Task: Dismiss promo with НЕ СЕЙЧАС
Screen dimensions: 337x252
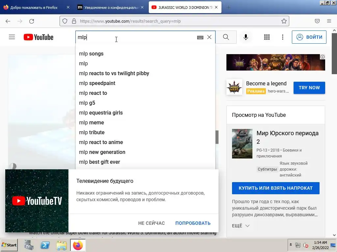Action: [151, 223]
